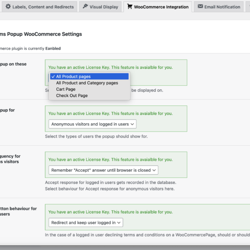Open the Anonymous visitors and logged in users dropdown

click(x=92, y=124)
